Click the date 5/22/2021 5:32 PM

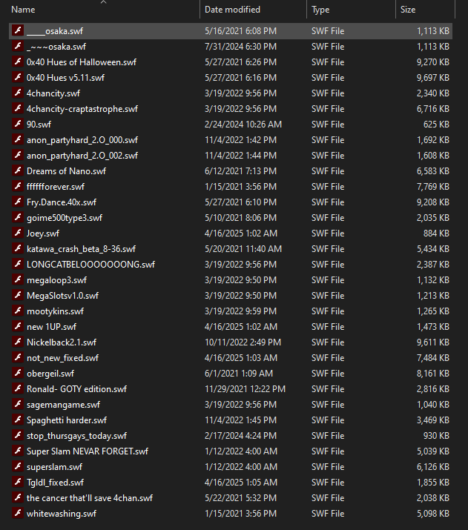(x=240, y=498)
